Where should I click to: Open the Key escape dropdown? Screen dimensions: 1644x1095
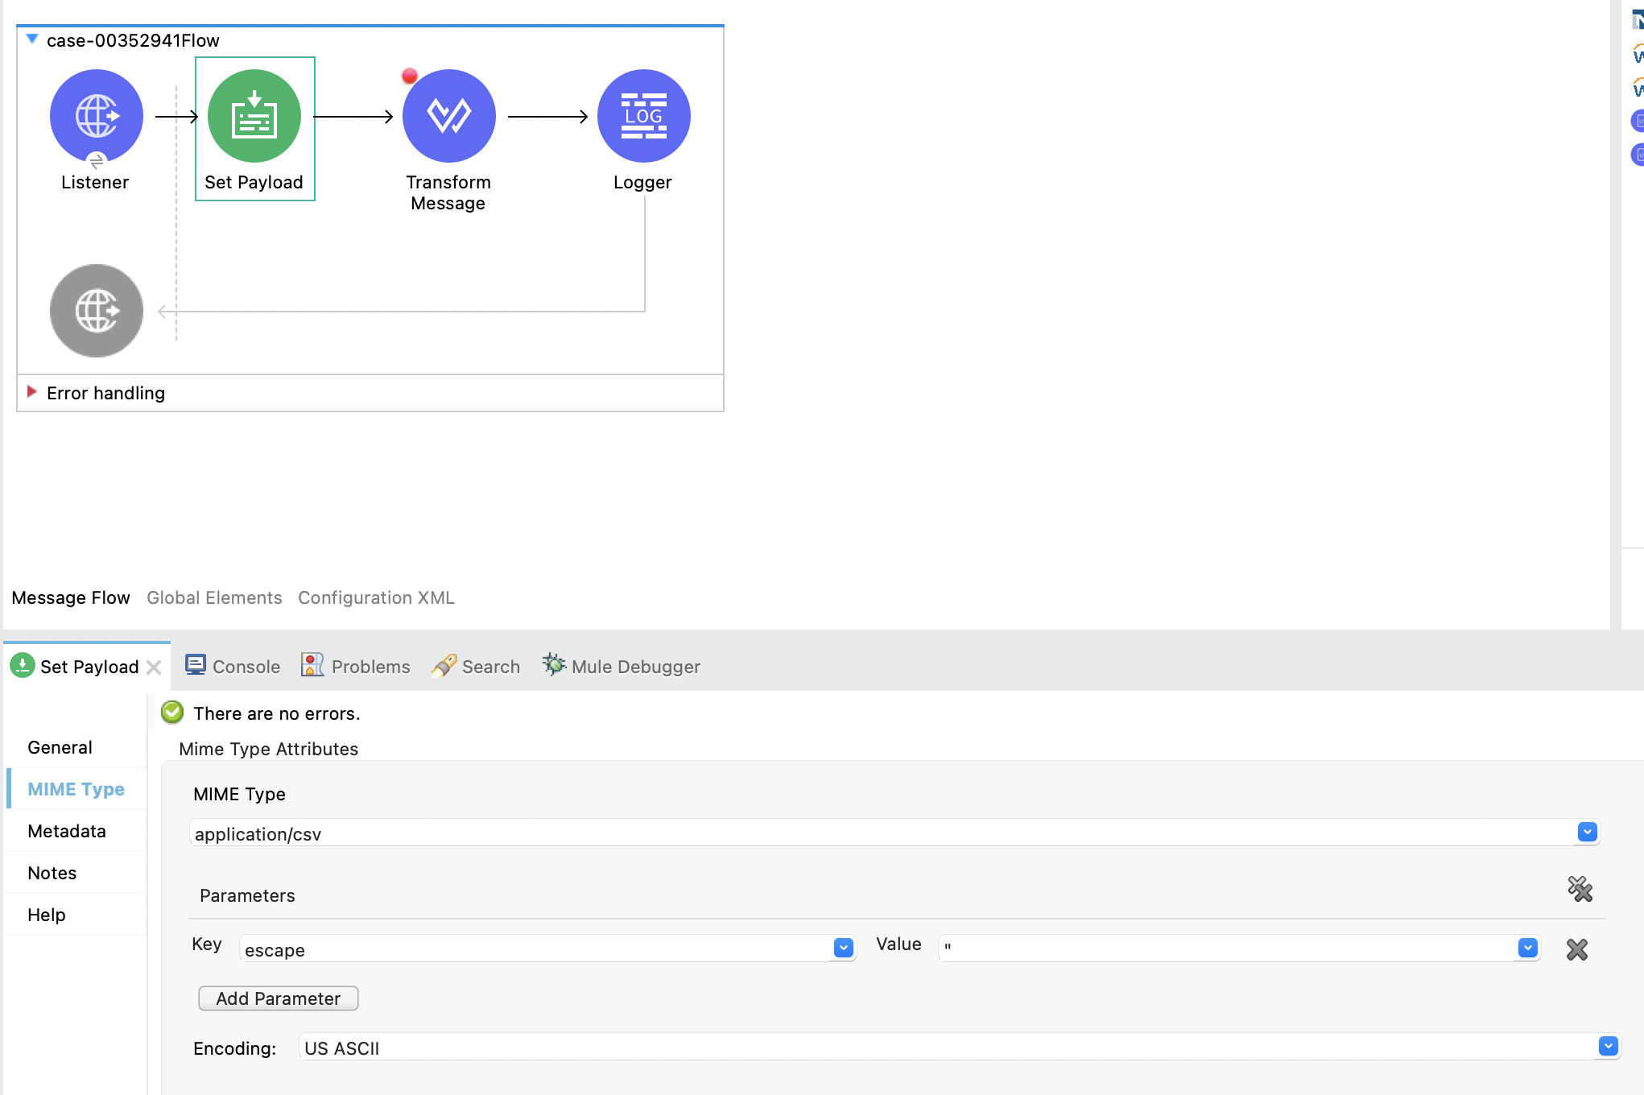click(x=843, y=948)
